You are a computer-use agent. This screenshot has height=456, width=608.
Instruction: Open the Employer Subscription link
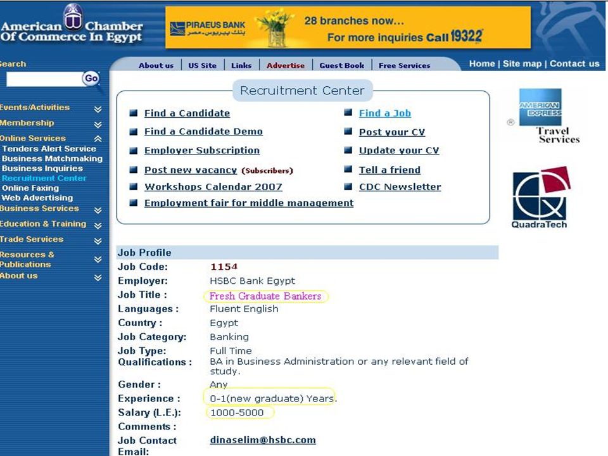[201, 151]
